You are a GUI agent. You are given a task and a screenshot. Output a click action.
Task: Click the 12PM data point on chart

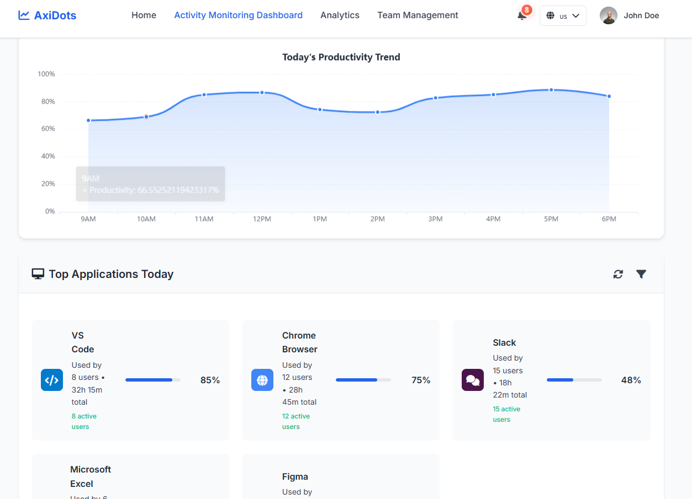pyautogui.click(x=262, y=93)
